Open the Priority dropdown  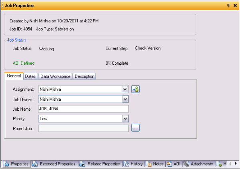pos(125,118)
